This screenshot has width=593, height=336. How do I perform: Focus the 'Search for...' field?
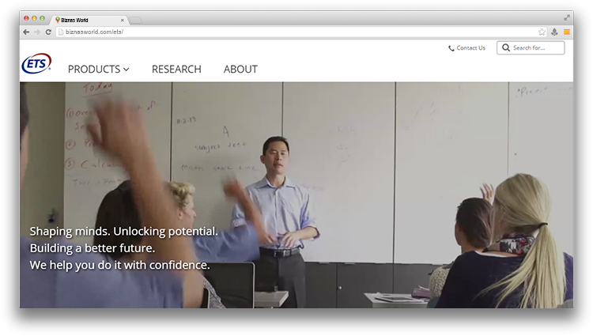(x=531, y=48)
